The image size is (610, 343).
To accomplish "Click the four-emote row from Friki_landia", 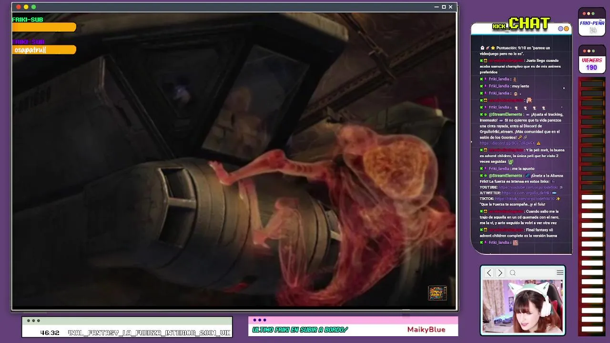I will click(529, 108).
